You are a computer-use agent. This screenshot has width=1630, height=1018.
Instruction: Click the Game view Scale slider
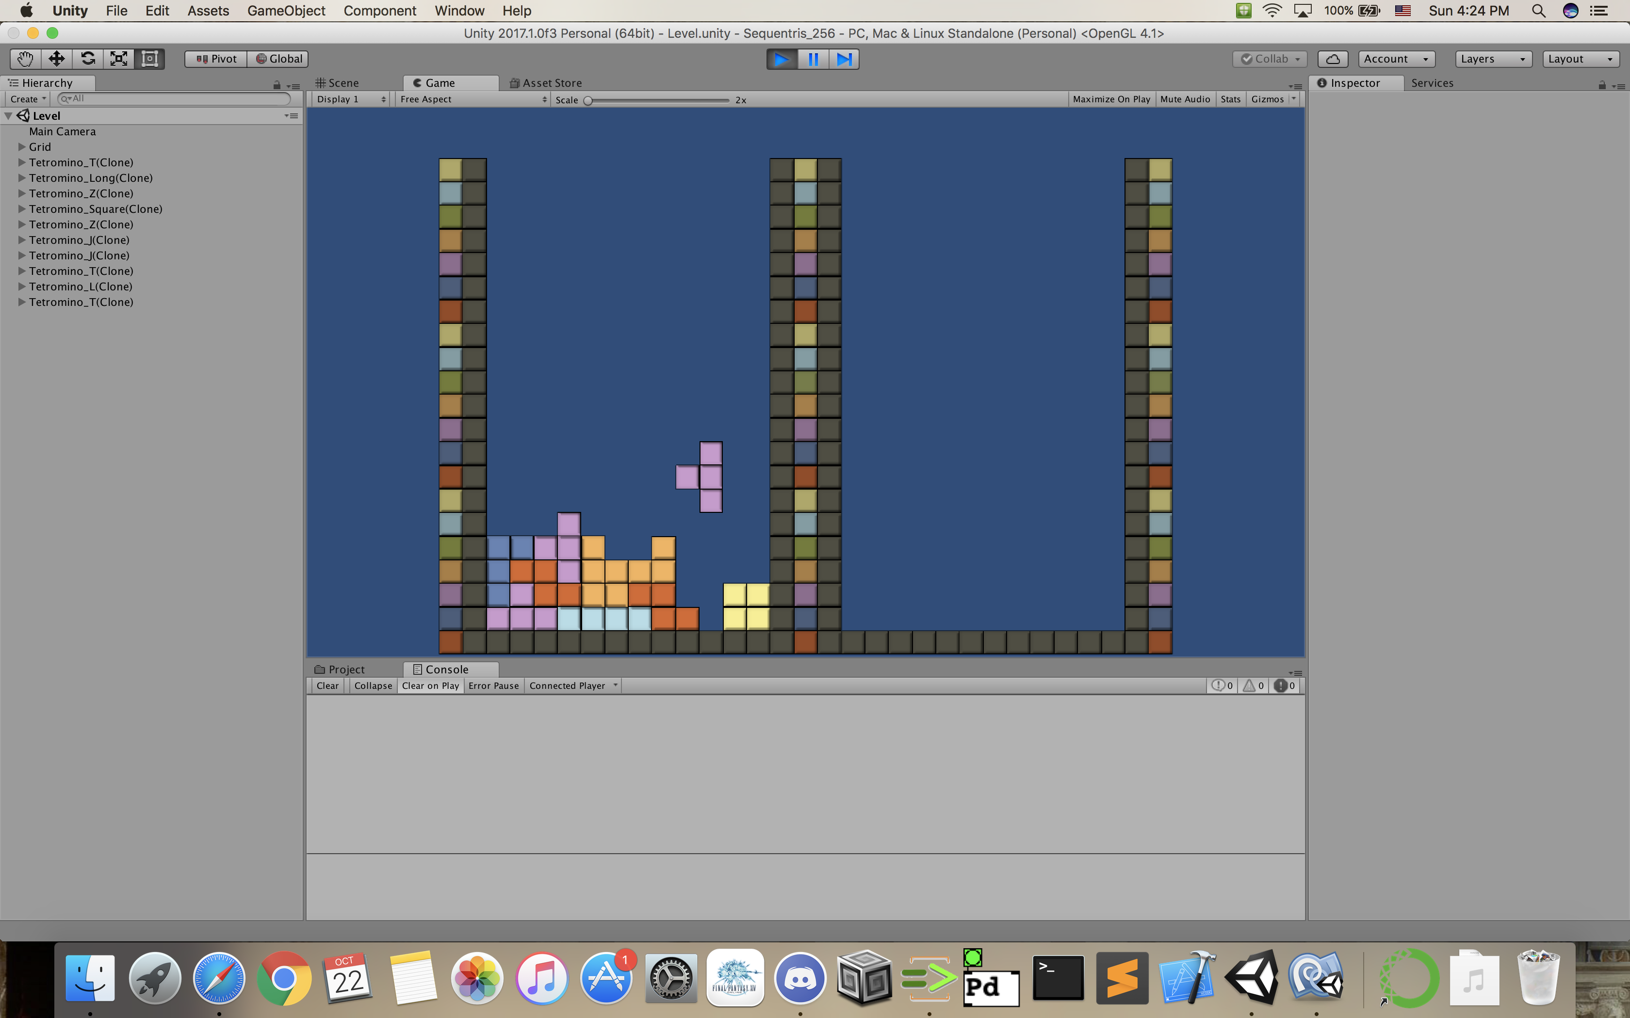click(658, 100)
